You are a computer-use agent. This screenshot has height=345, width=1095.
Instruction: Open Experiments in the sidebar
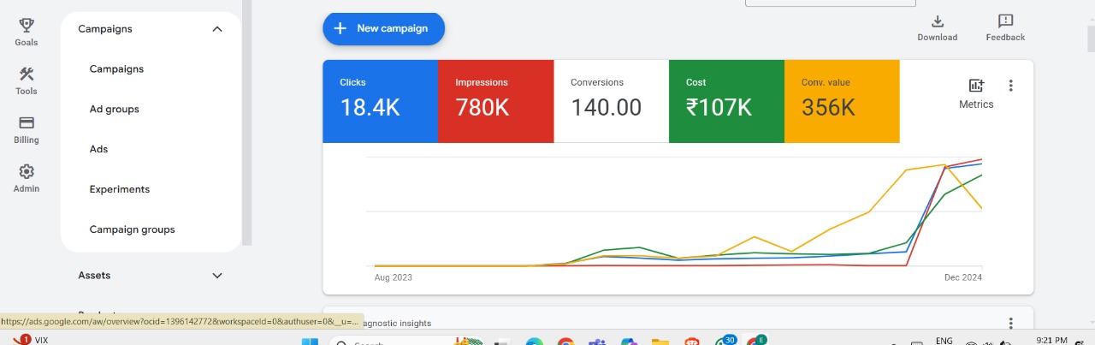click(120, 189)
